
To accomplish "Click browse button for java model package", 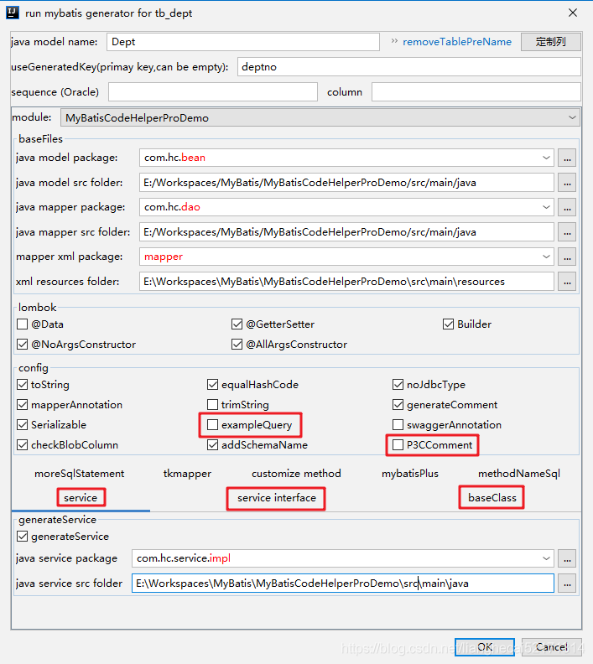I will click(x=568, y=158).
